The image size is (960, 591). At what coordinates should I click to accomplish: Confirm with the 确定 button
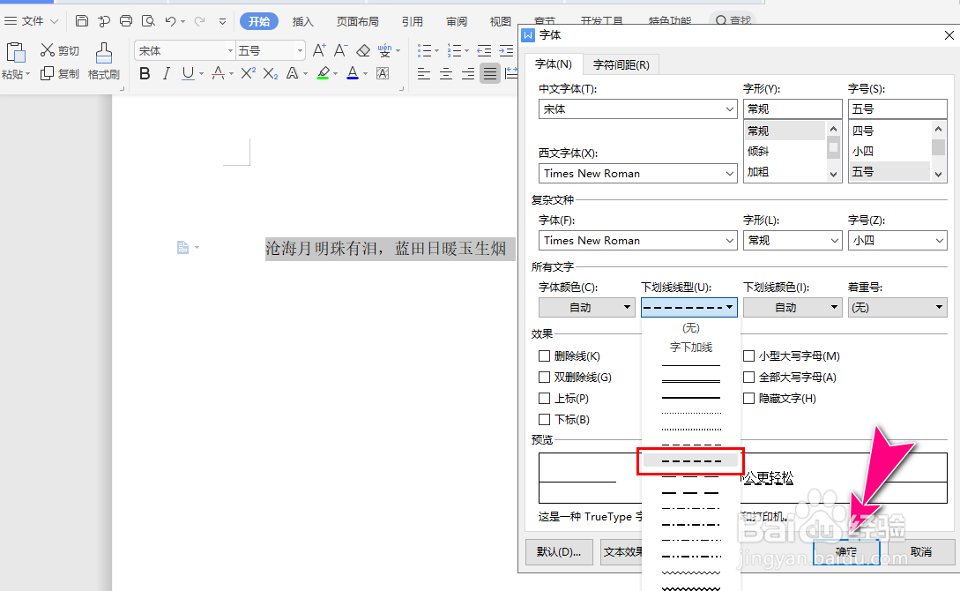(845, 550)
